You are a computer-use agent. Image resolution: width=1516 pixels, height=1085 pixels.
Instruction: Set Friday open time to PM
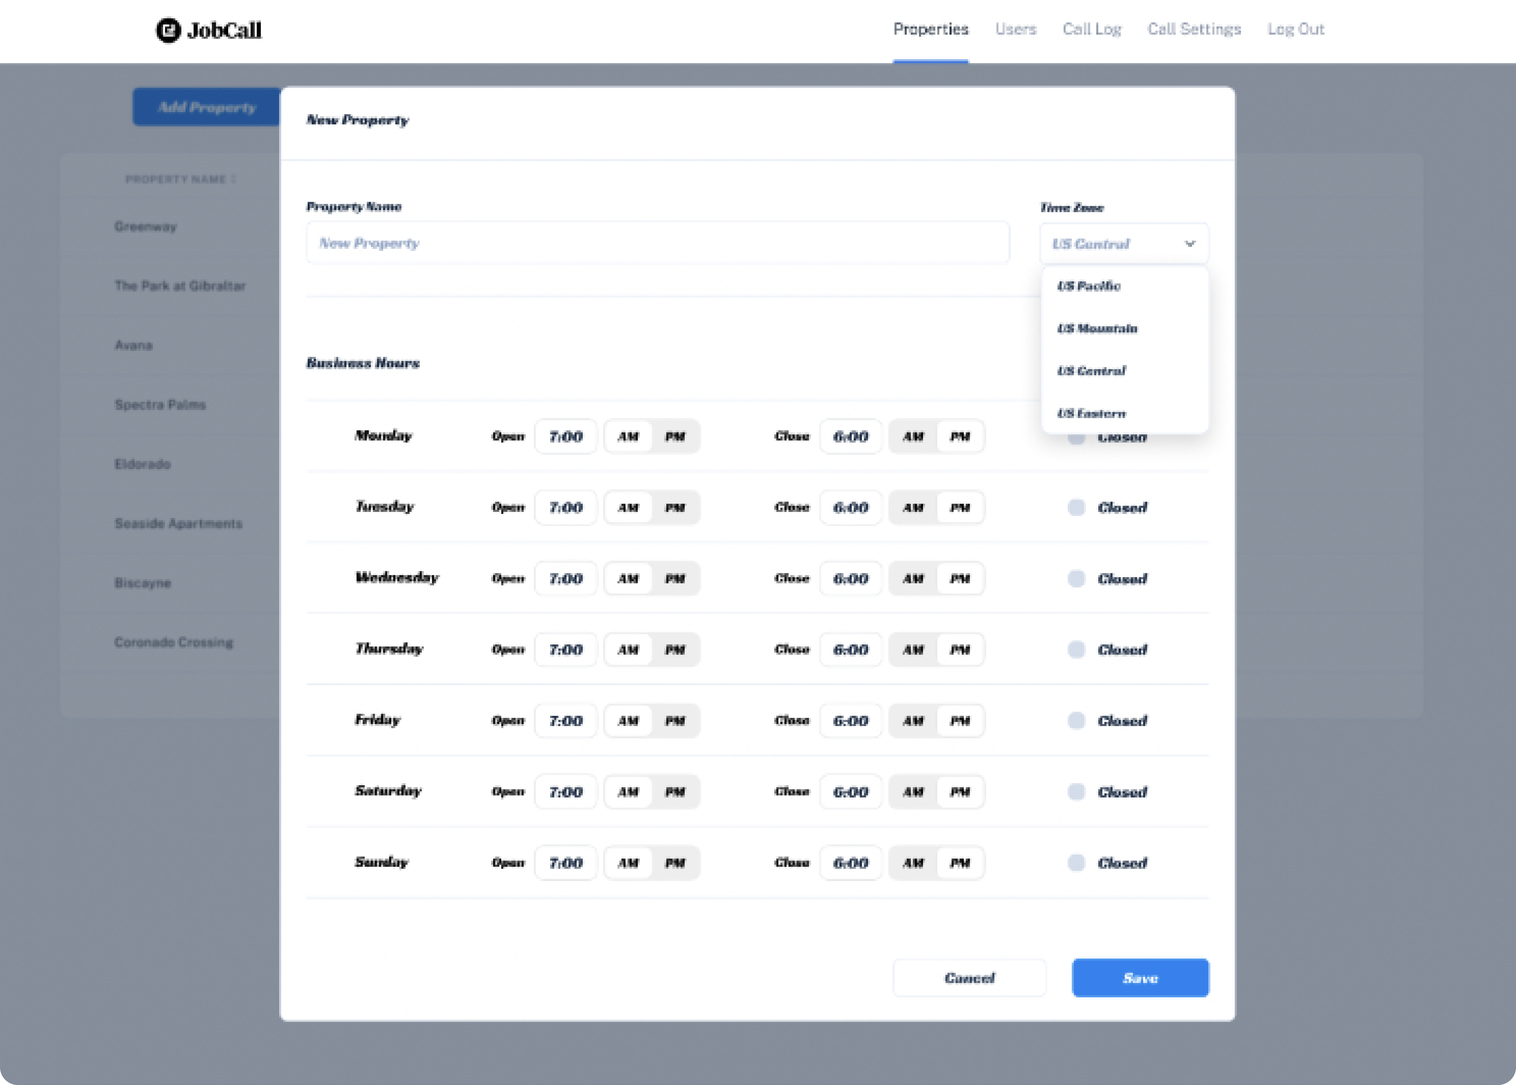(x=674, y=721)
